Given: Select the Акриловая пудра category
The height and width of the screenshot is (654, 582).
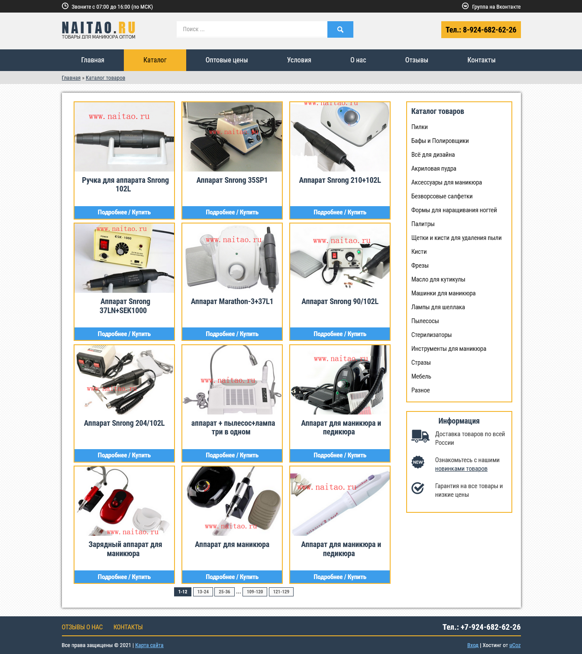Looking at the screenshot, I should point(434,168).
